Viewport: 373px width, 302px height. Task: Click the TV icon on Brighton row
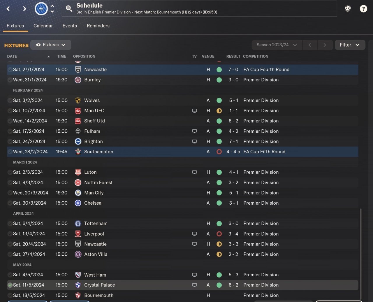click(194, 141)
